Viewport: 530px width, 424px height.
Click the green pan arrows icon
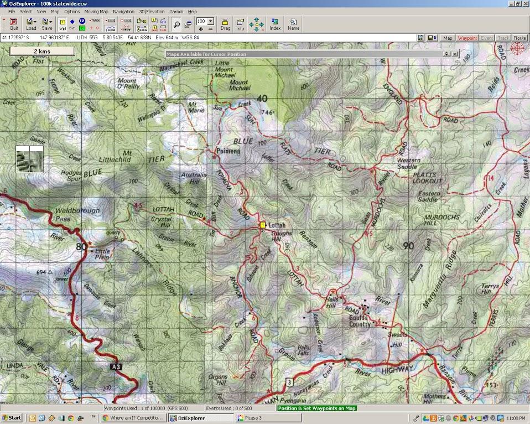(x=257, y=24)
